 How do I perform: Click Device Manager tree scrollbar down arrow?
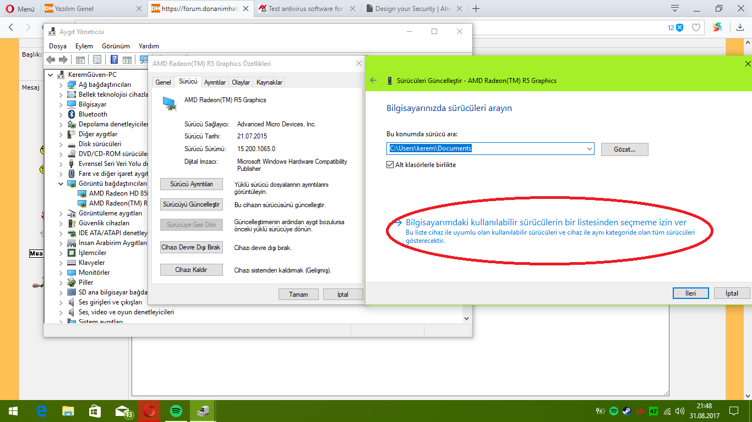(467, 319)
